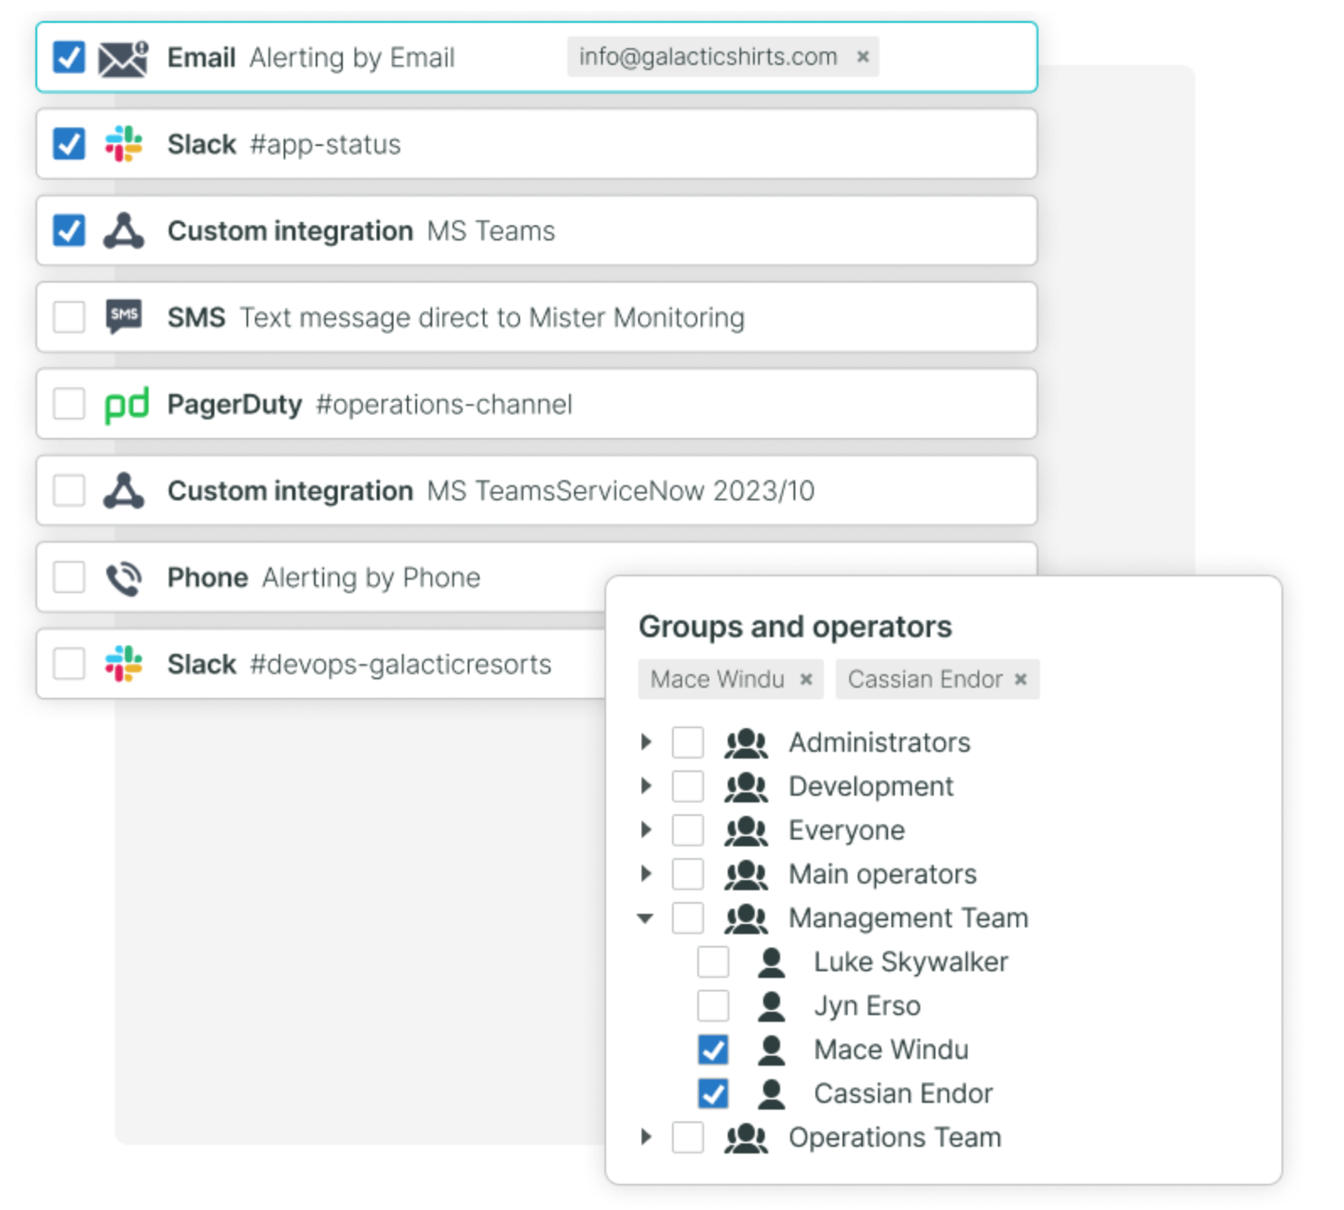Select the Everyone group label
Viewport: 1344px width, 1210px height.
click(x=846, y=830)
